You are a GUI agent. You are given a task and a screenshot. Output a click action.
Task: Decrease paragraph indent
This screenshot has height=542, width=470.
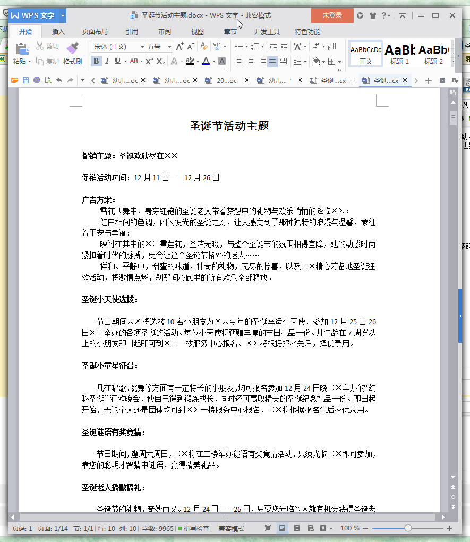click(x=273, y=46)
